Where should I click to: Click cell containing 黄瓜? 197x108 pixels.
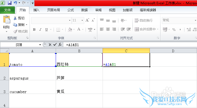tap(79, 87)
